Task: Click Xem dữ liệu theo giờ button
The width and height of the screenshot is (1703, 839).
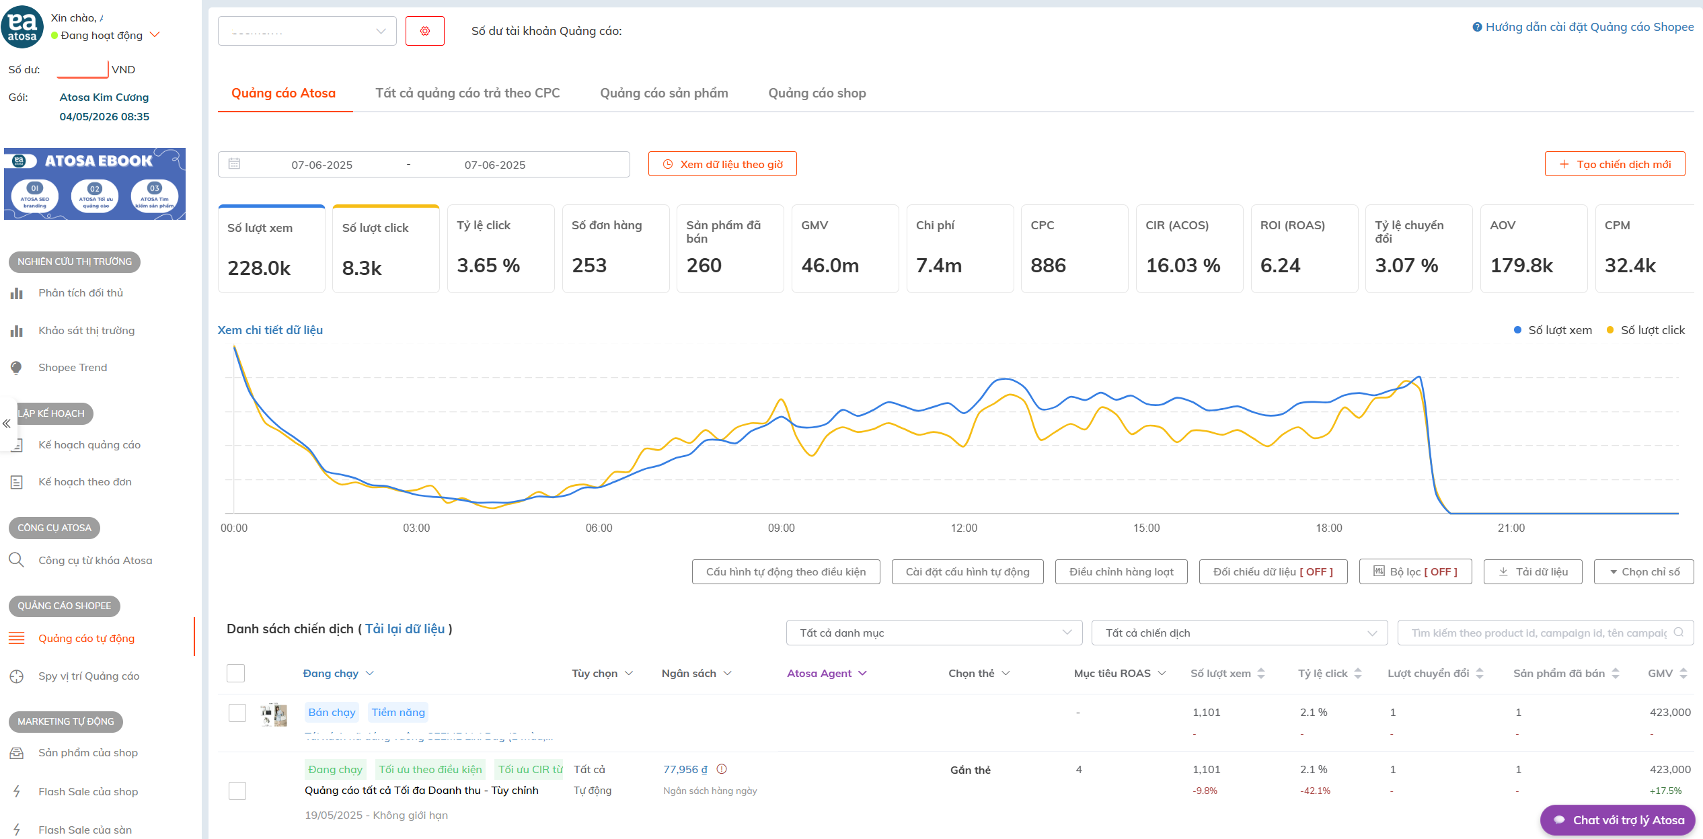Action: (x=722, y=164)
